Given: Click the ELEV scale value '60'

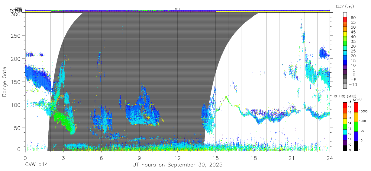Looking at the screenshot, I should point(353,18).
